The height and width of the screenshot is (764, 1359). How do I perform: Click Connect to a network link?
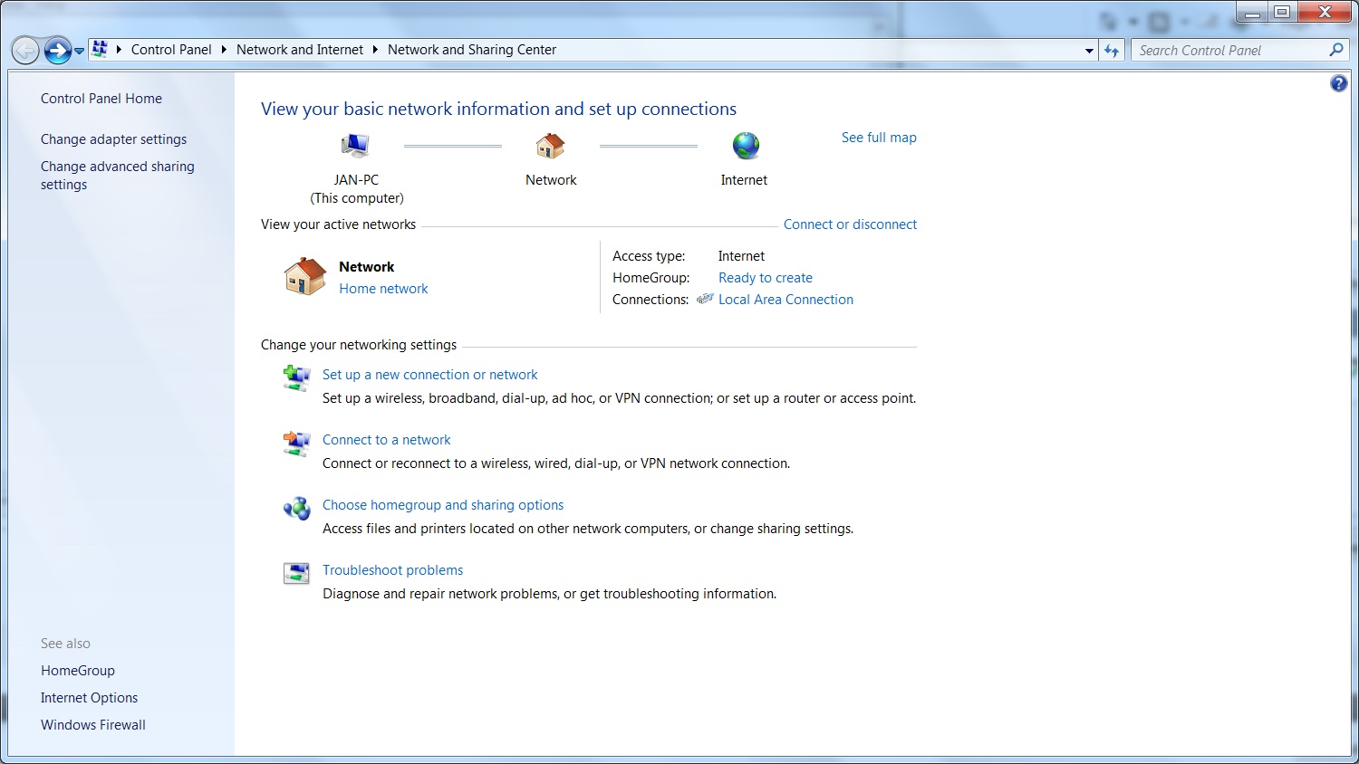click(387, 440)
